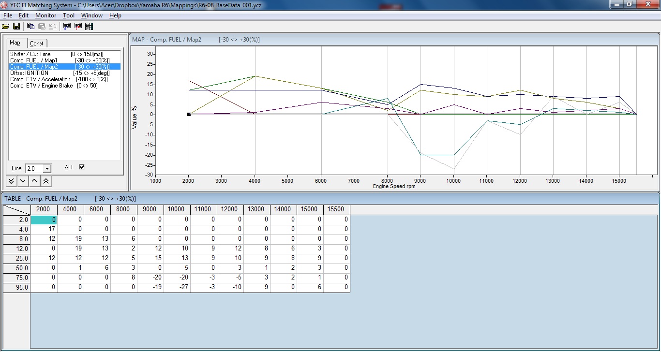Switch to the Const tab
The image size is (661, 352).
pos(37,44)
